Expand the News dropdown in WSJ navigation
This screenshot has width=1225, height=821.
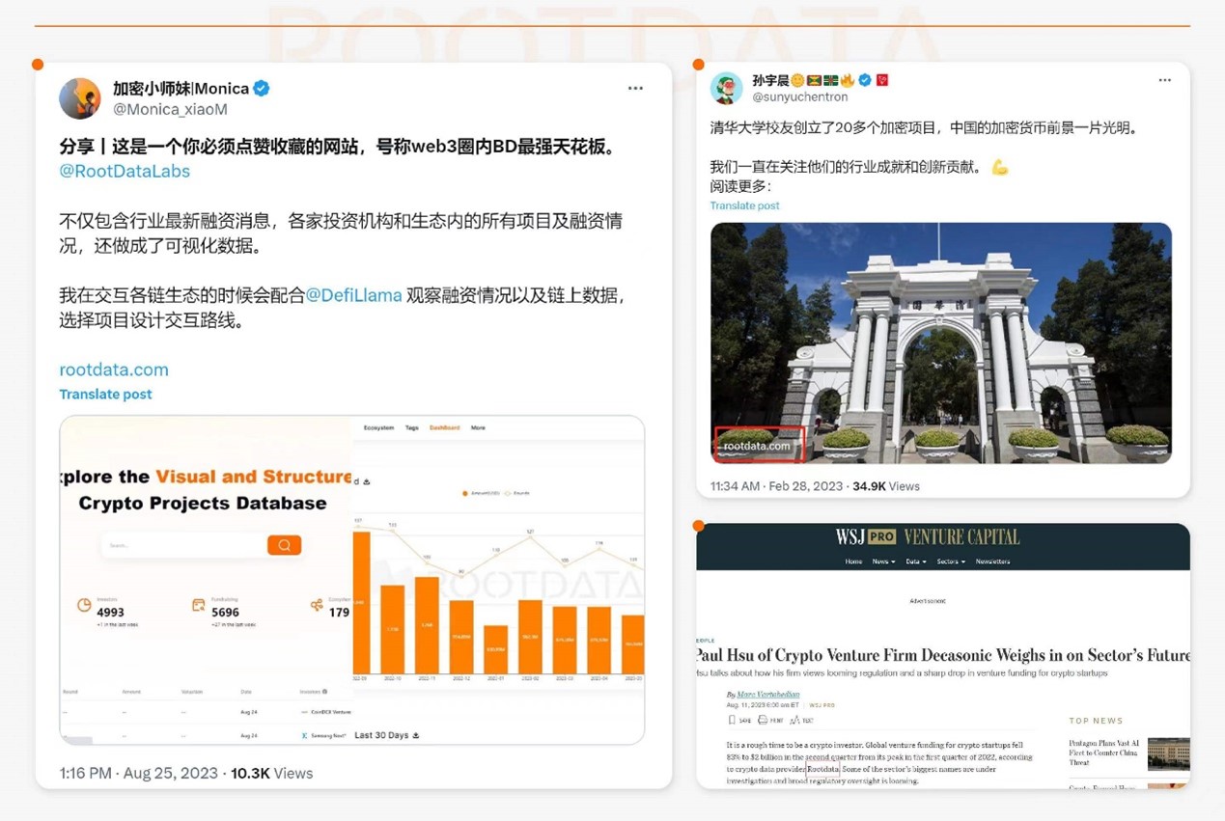(x=883, y=561)
